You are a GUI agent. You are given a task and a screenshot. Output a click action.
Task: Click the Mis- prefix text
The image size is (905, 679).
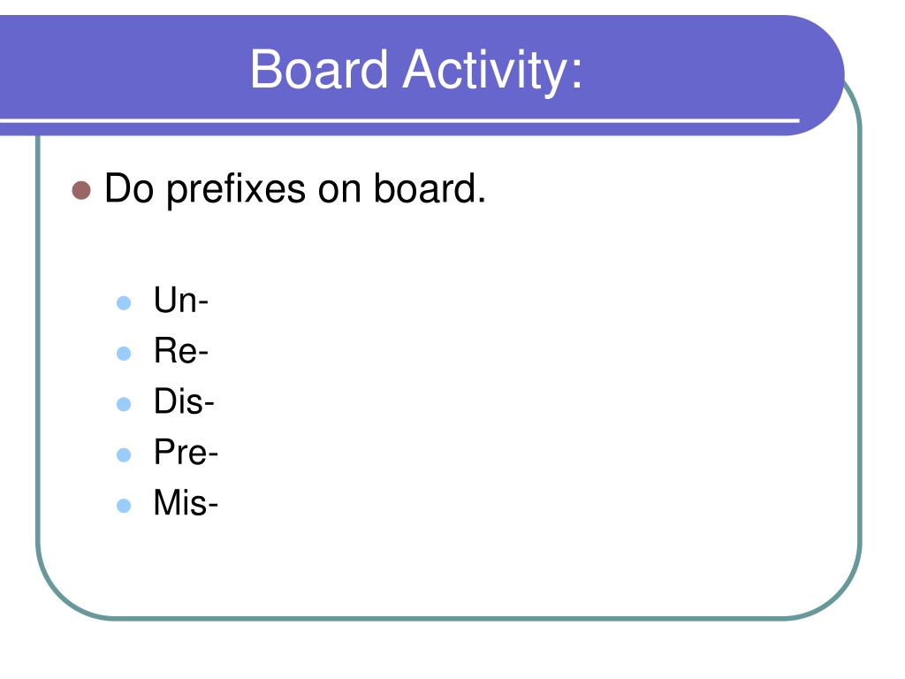[186, 503]
